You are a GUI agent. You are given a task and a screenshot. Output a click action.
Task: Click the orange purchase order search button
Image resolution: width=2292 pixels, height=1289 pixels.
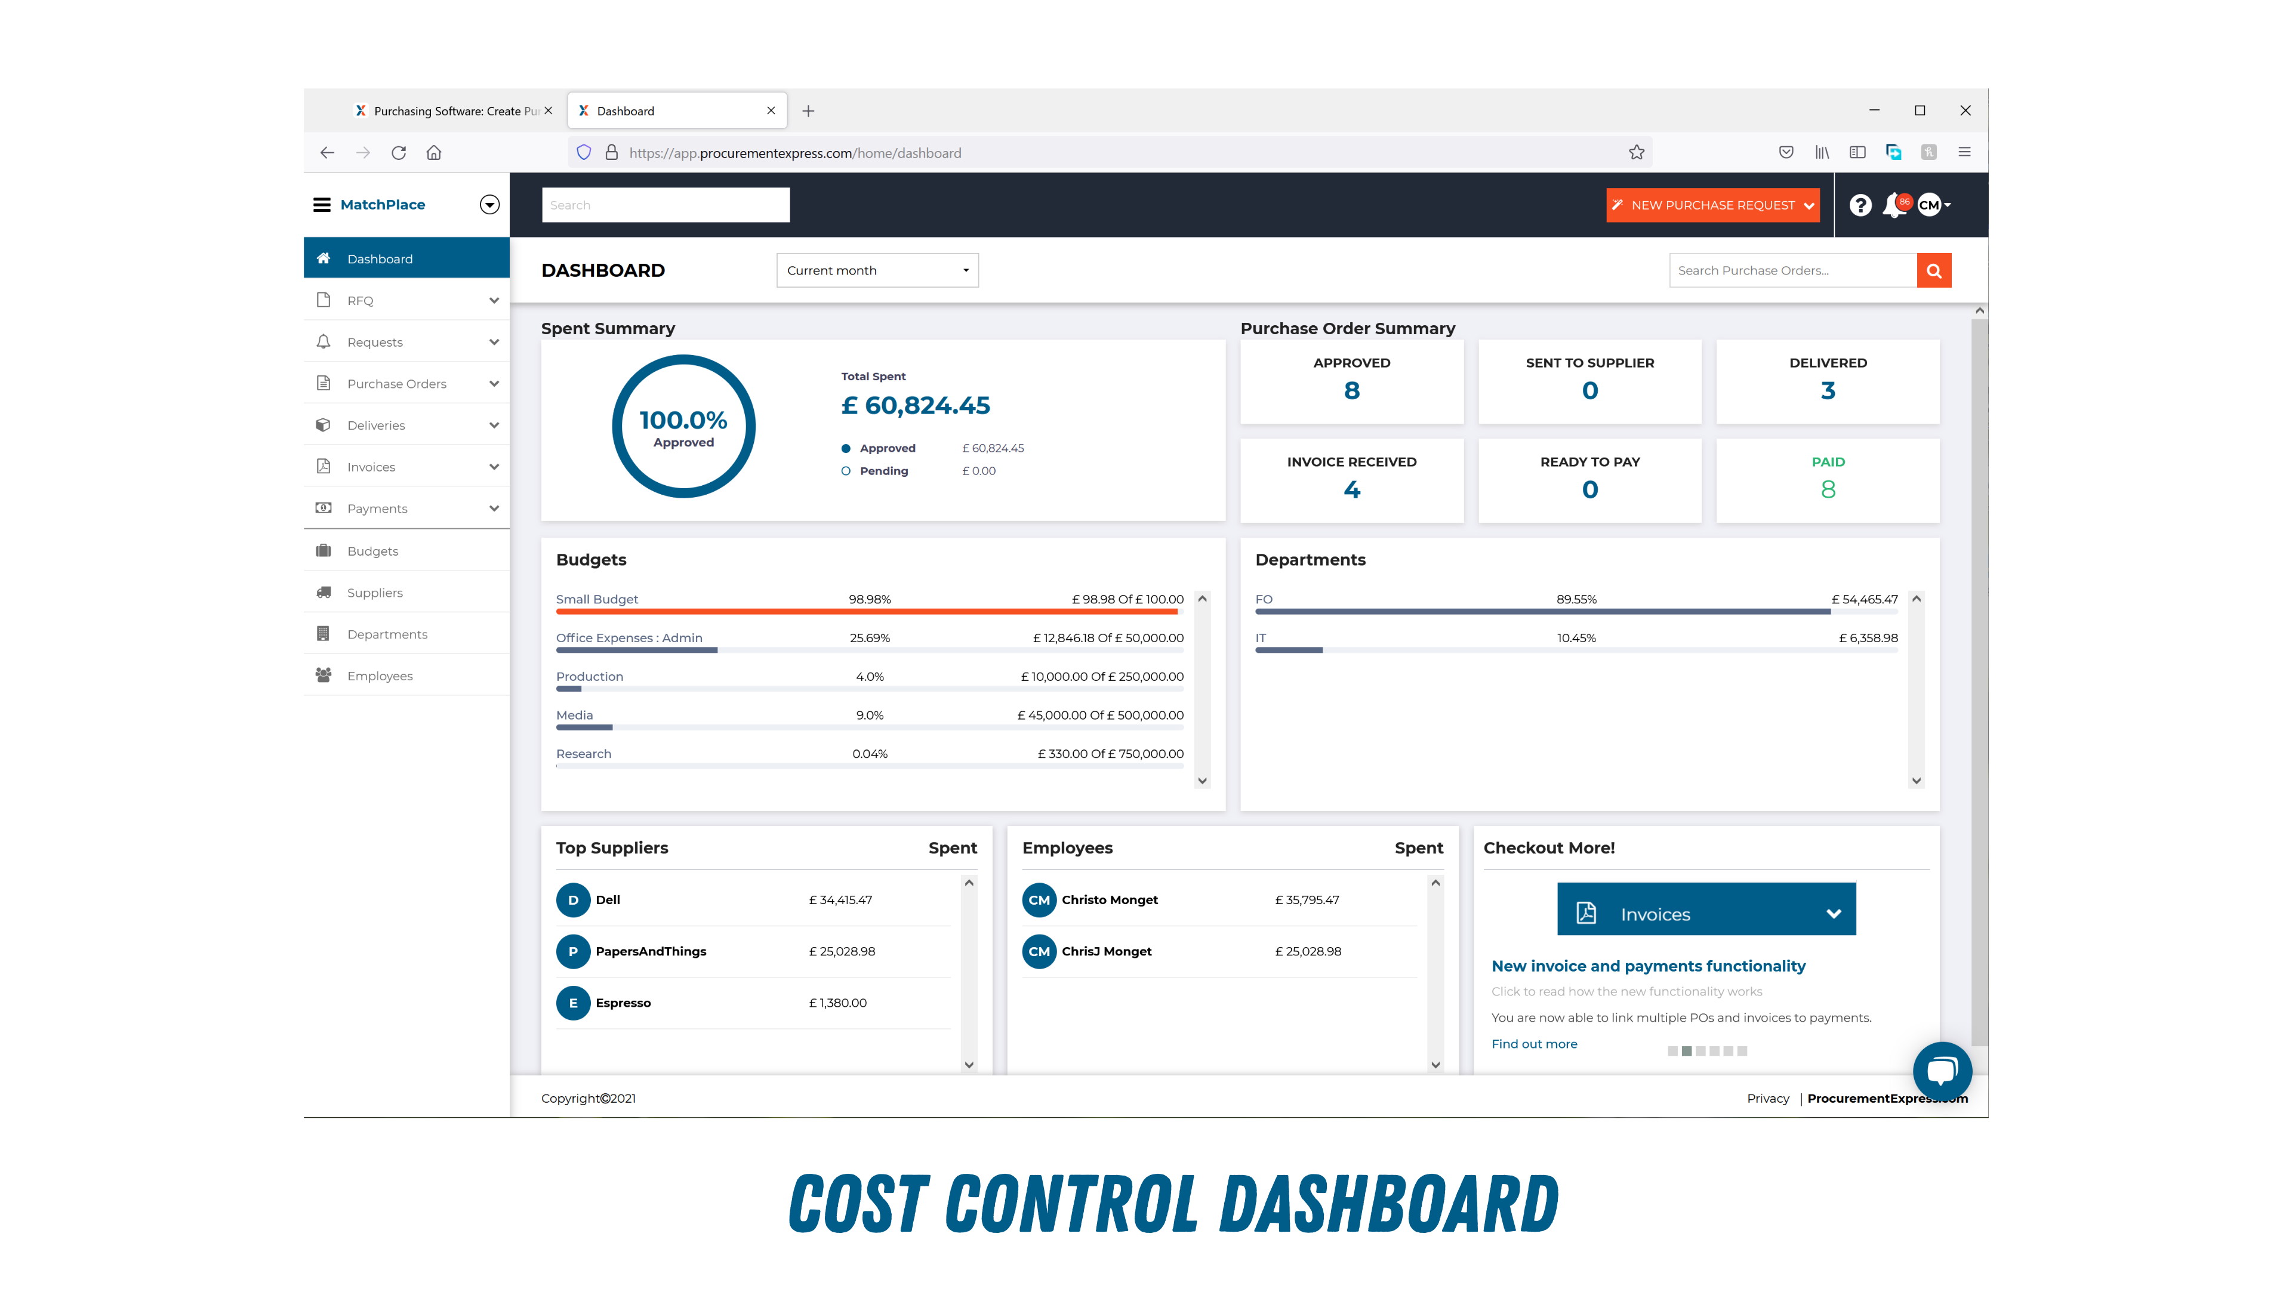(x=1933, y=270)
